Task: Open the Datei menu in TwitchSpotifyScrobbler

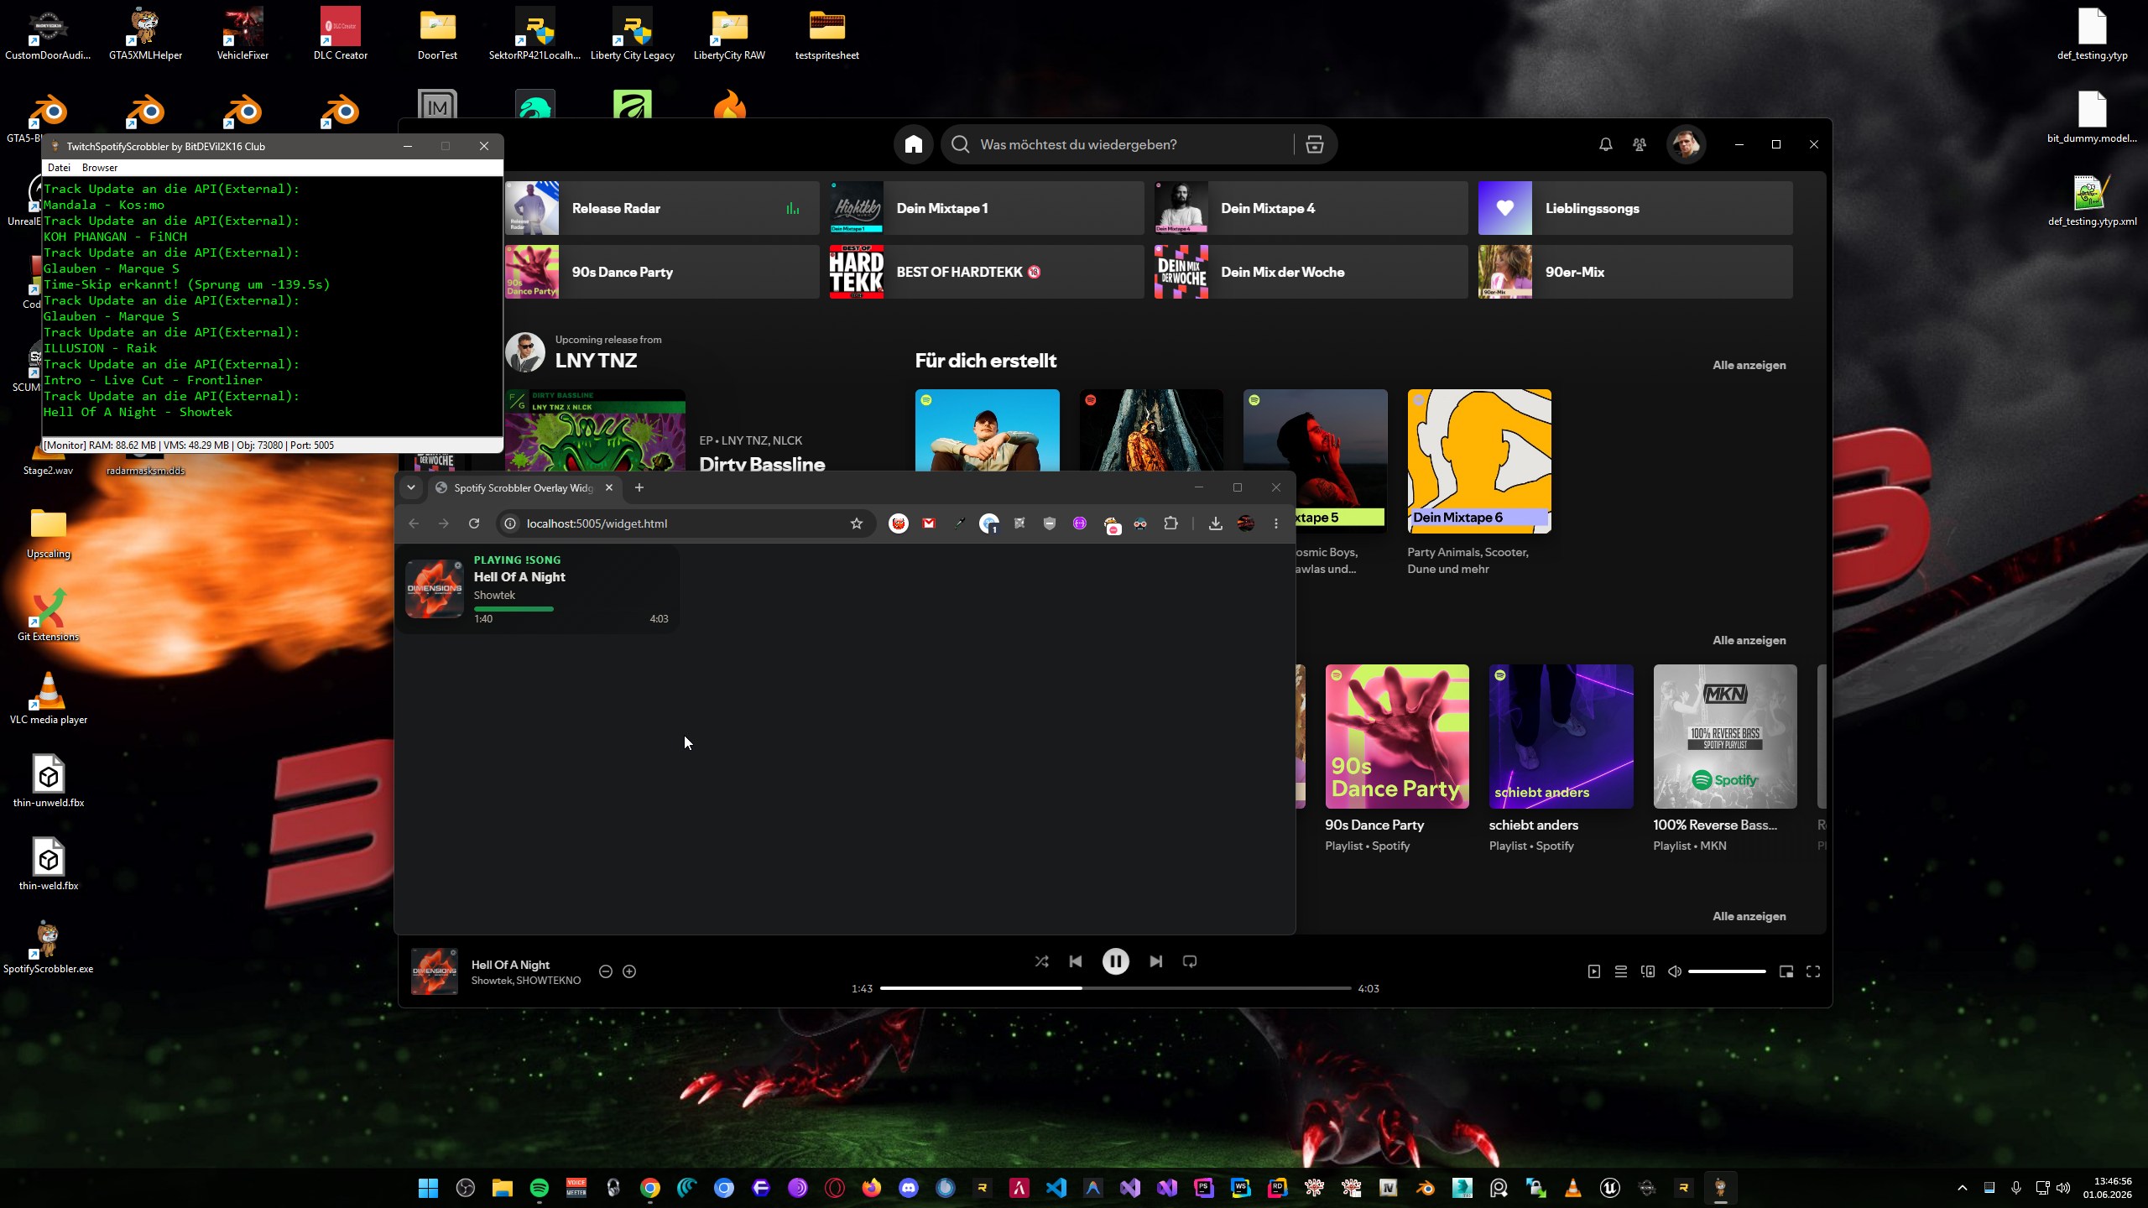Action: (x=59, y=168)
